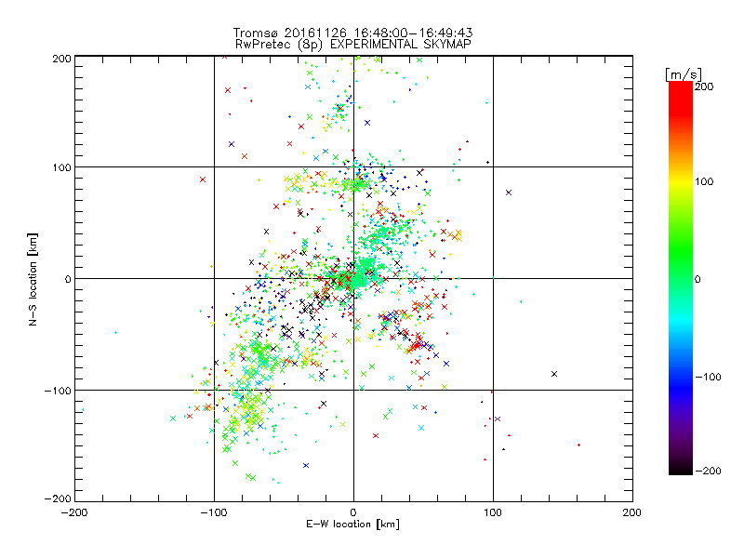Click the 100 tick label on the E-W axis
The height and width of the screenshot is (558, 744).
(493, 512)
